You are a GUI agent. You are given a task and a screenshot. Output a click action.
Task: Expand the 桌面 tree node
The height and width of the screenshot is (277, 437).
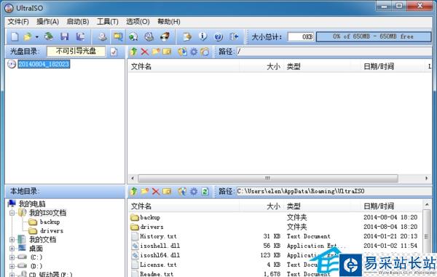[12, 249]
